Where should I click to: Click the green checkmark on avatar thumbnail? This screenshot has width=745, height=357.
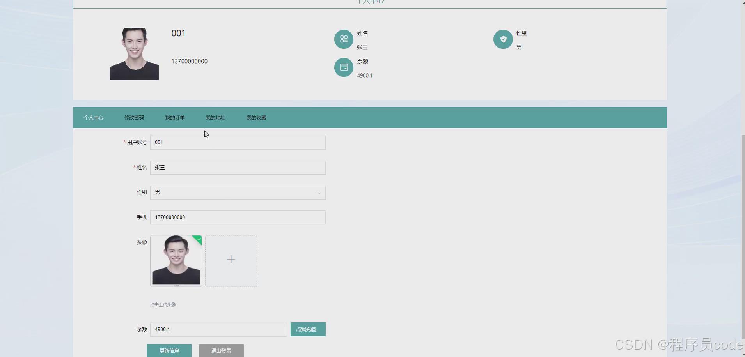point(199,239)
